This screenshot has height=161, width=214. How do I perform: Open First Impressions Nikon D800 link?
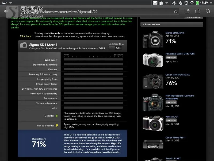180,97
